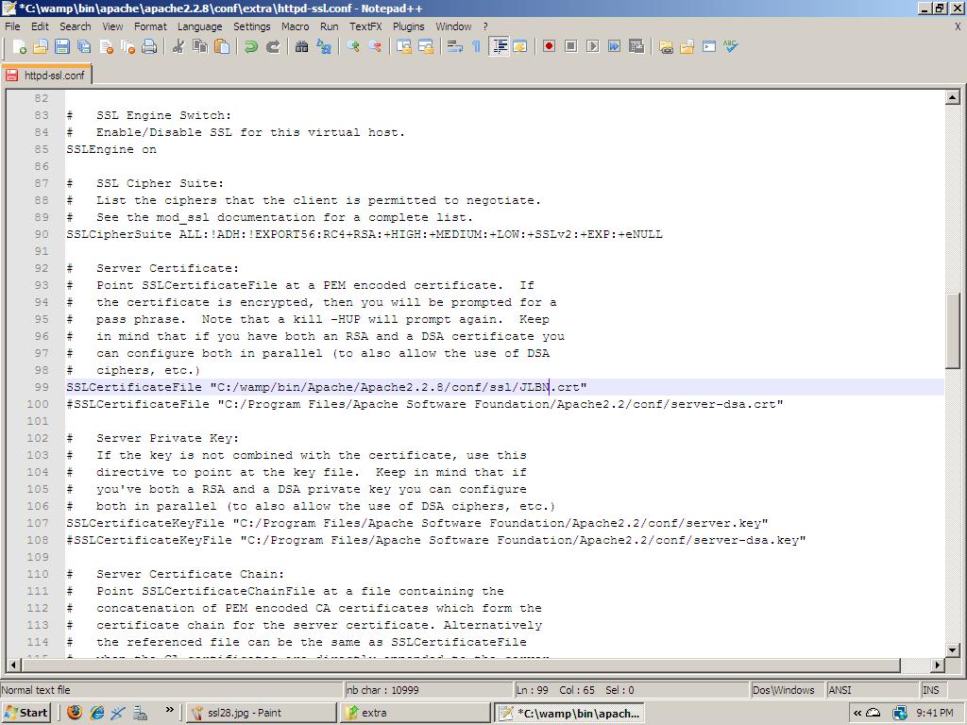Expand hidden Quick Launch icons chevron

tap(170, 712)
